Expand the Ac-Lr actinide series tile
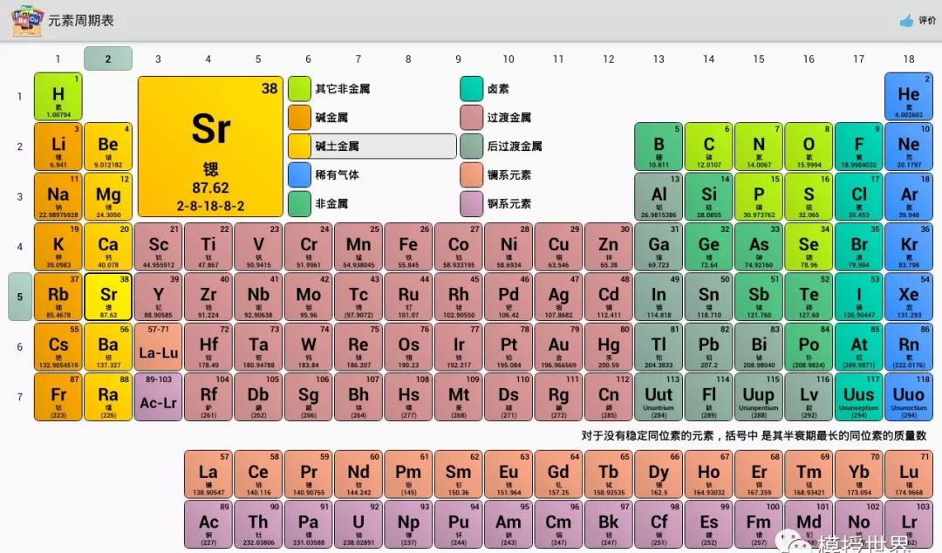The height and width of the screenshot is (553, 942). (158, 397)
